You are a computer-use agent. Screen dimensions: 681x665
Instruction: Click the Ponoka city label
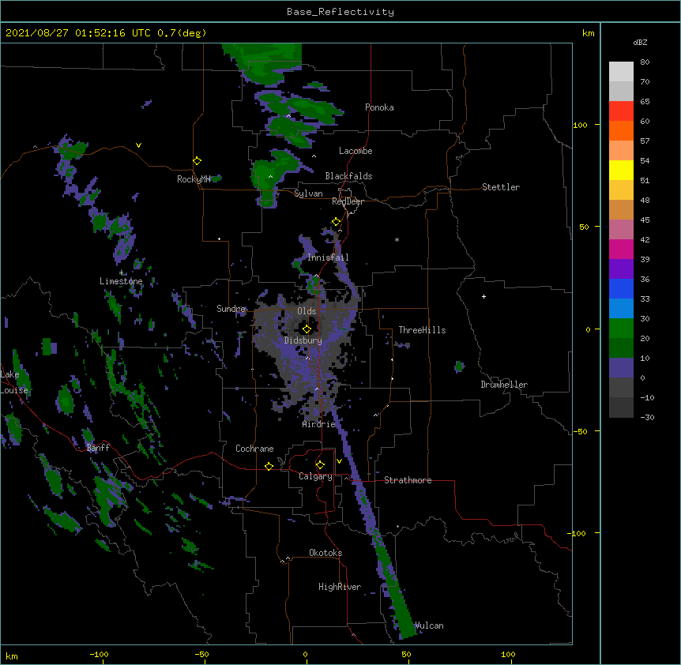[x=379, y=107]
